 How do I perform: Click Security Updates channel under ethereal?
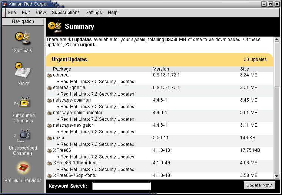coord(97,82)
